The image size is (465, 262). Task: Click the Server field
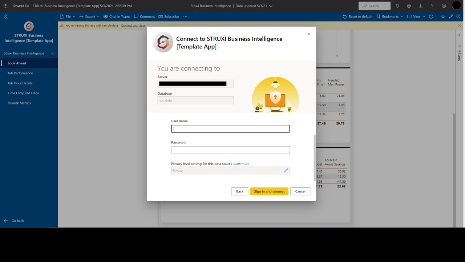(x=195, y=83)
